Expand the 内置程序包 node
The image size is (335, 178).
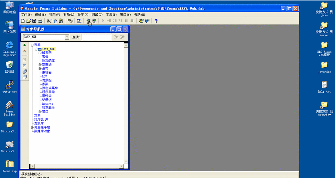click(32, 127)
